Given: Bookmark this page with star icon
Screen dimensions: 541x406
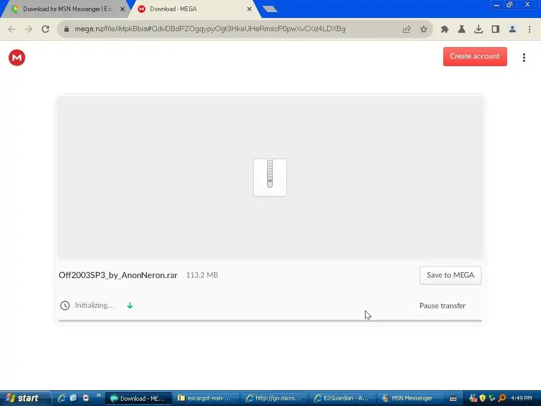Looking at the screenshot, I should [424, 30].
